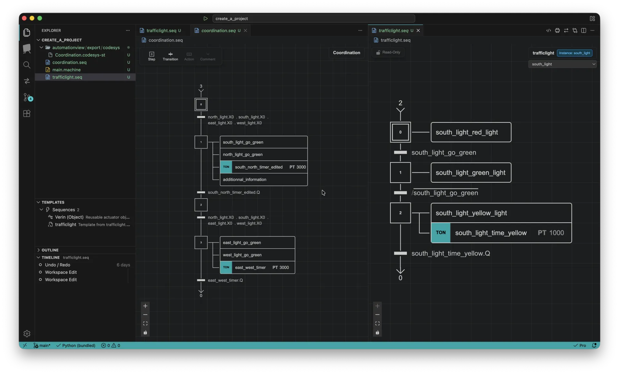This screenshot has width=619, height=374.
Task: Open the Explorer view in activity bar
Action: pos(27,32)
